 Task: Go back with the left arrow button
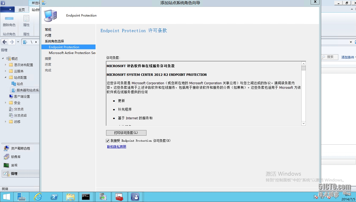pos(4,42)
